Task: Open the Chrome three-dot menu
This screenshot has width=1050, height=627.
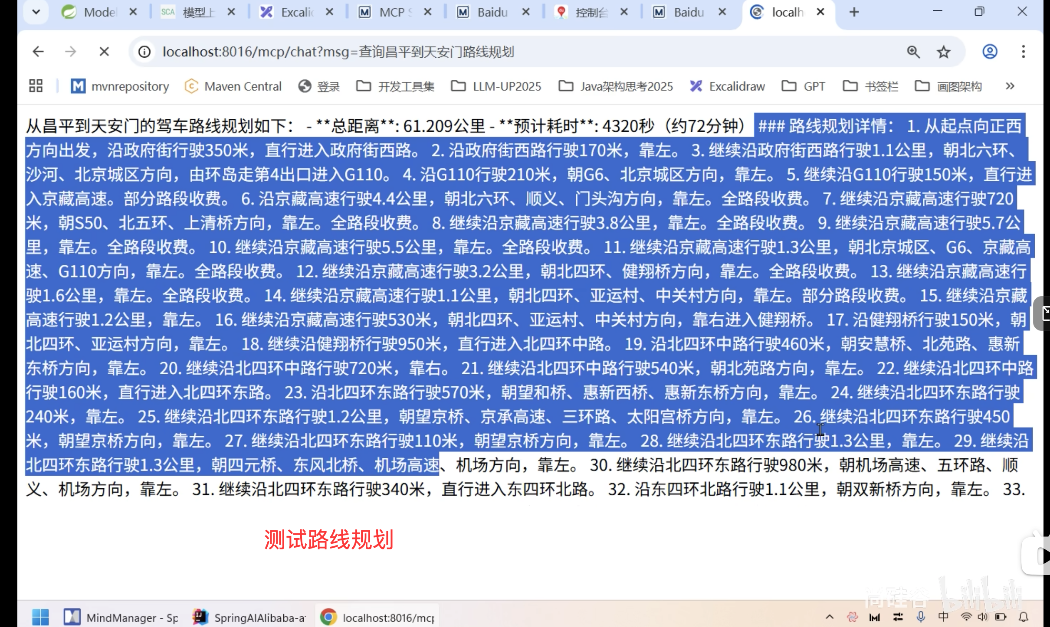Action: [1024, 52]
